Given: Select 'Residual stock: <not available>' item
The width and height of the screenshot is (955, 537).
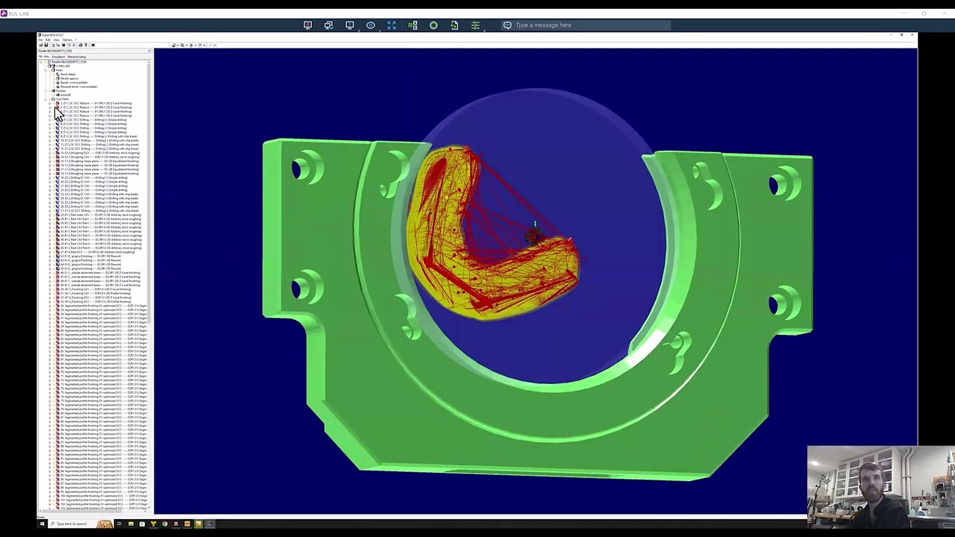Looking at the screenshot, I should click(x=77, y=87).
